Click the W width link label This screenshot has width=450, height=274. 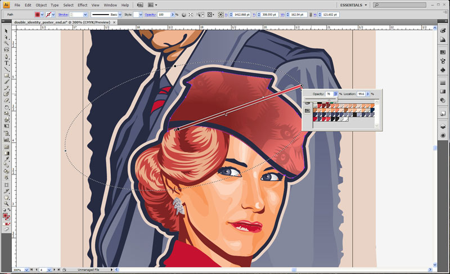[x=282, y=15]
